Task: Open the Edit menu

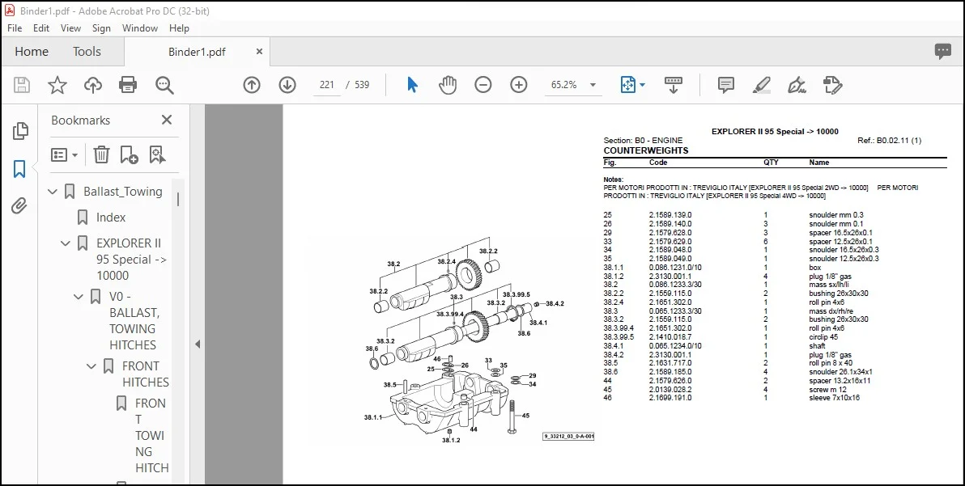Action: click(41, 28)
